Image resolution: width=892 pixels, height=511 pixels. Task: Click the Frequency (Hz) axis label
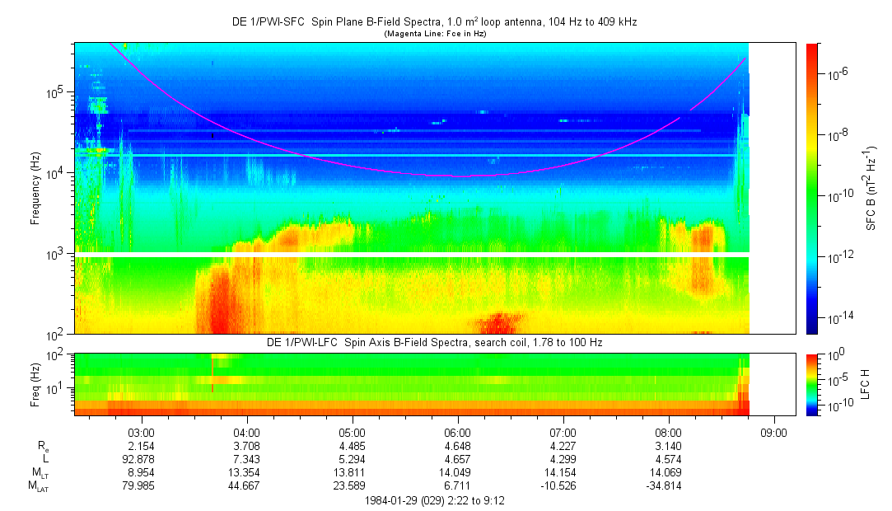click(x=35, y=189)
